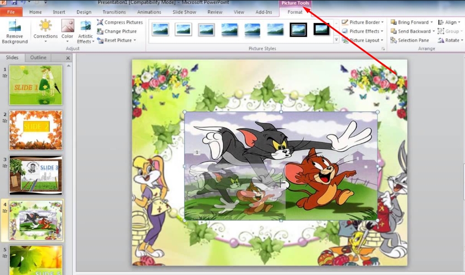The width and height of the screenshot is (465, 275).
Task: Apply the first picture style thumbnail
Action: [160, 29]
